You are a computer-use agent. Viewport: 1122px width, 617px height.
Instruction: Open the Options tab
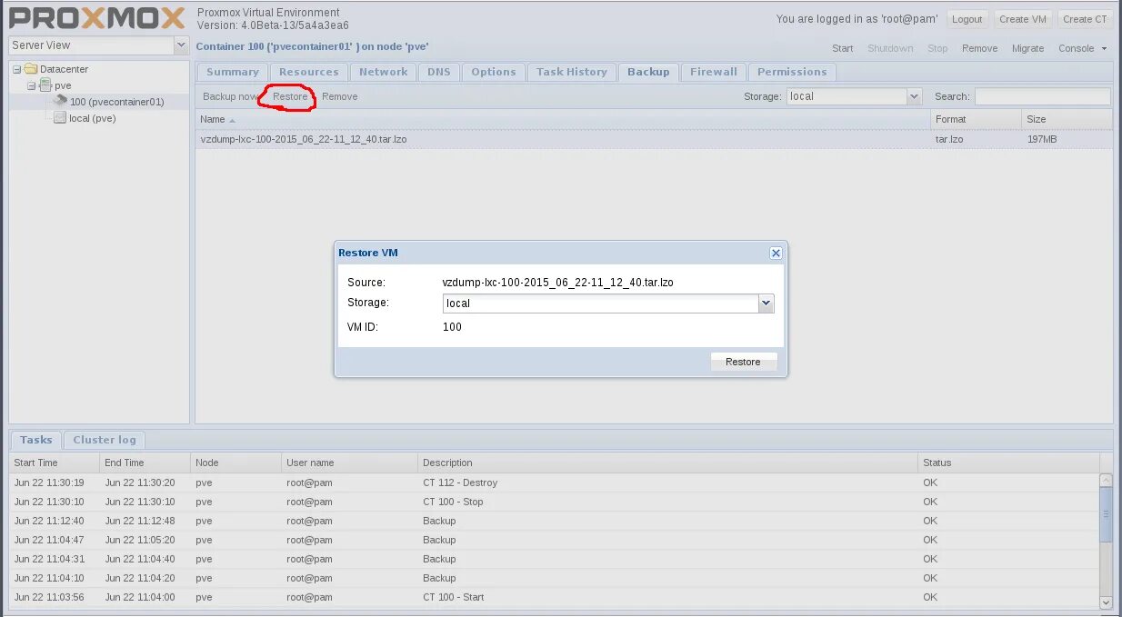494,72
